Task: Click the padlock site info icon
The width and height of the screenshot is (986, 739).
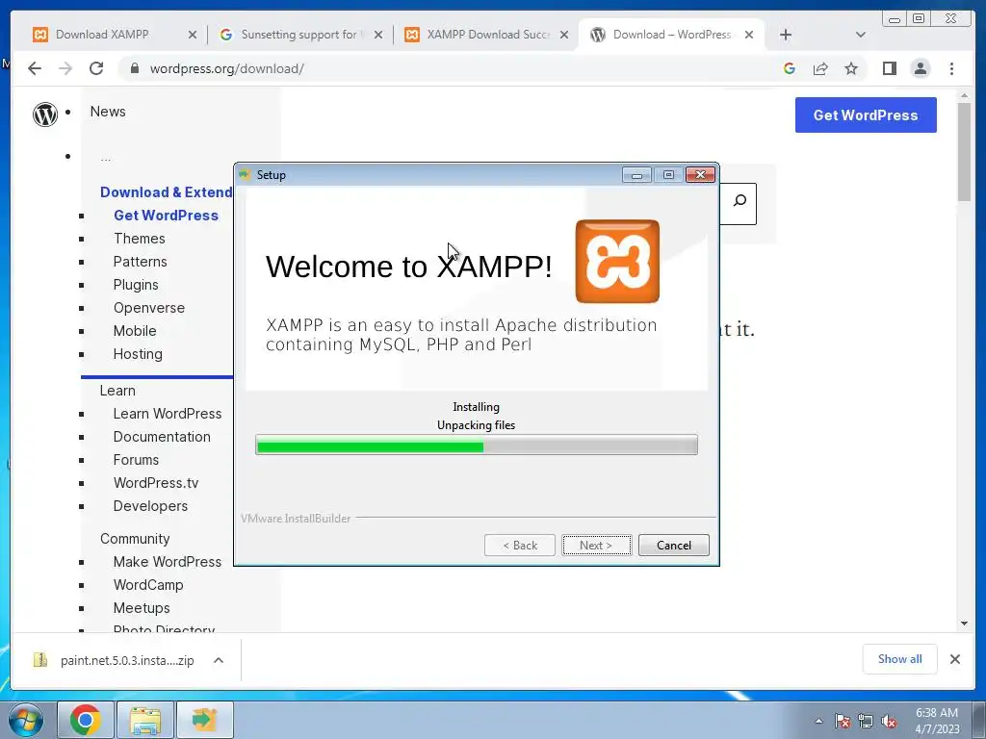Action: [134, 68]
